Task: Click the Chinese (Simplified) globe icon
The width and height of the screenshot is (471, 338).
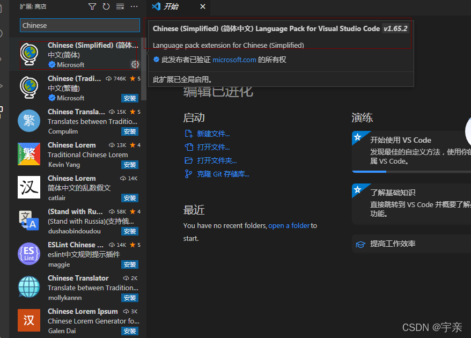Action: [29, 54]
